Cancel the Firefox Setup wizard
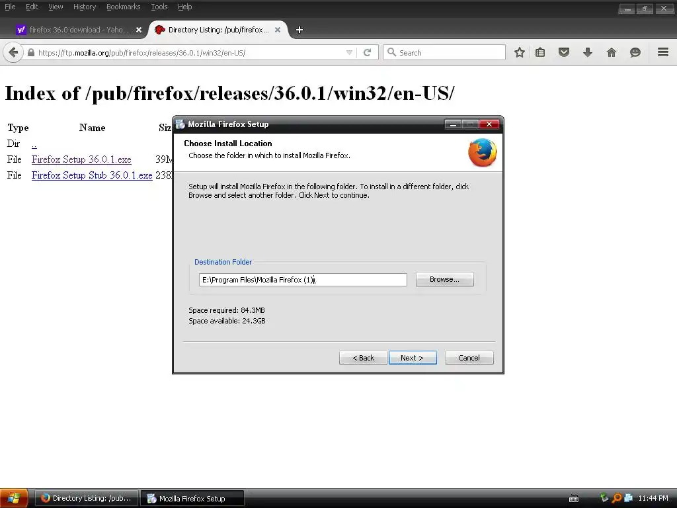This screenshot has height=508, width=677. [x=469, y=358]
